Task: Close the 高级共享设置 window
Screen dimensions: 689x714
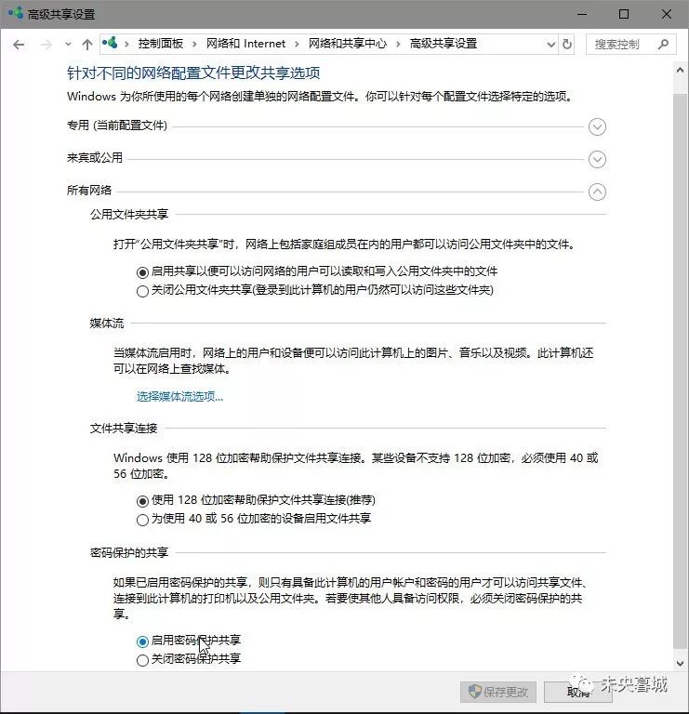Action: 667,14
